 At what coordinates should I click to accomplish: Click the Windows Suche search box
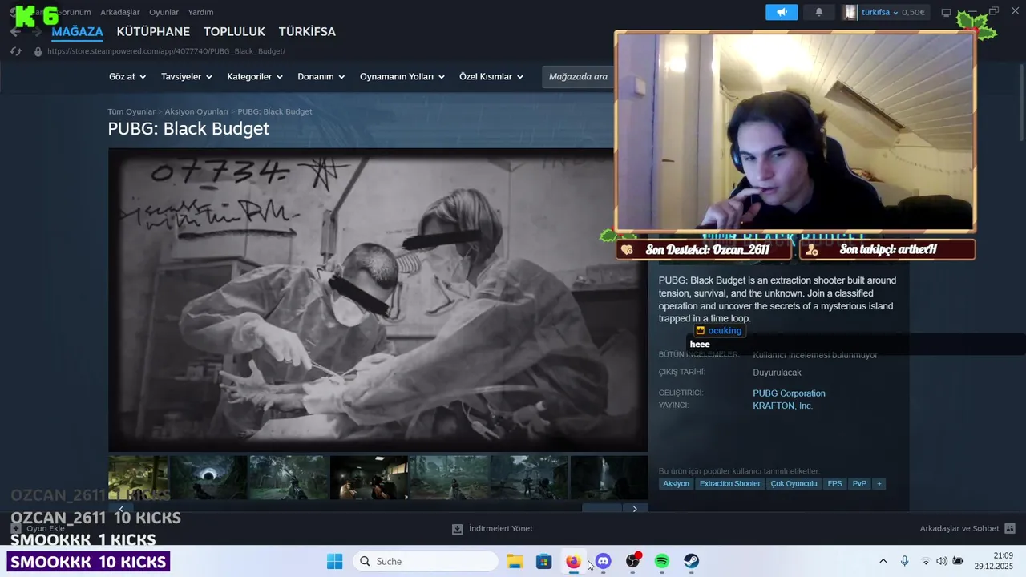point(426,561)
